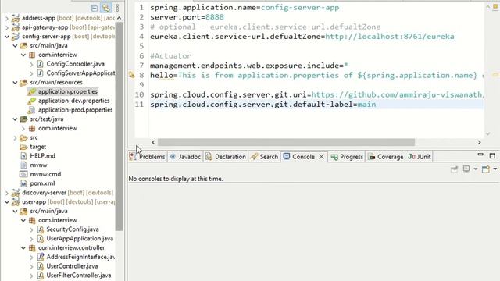500x281 pixels.
Task: Select AddressFeignInterface java file
Action: point(80,257)
